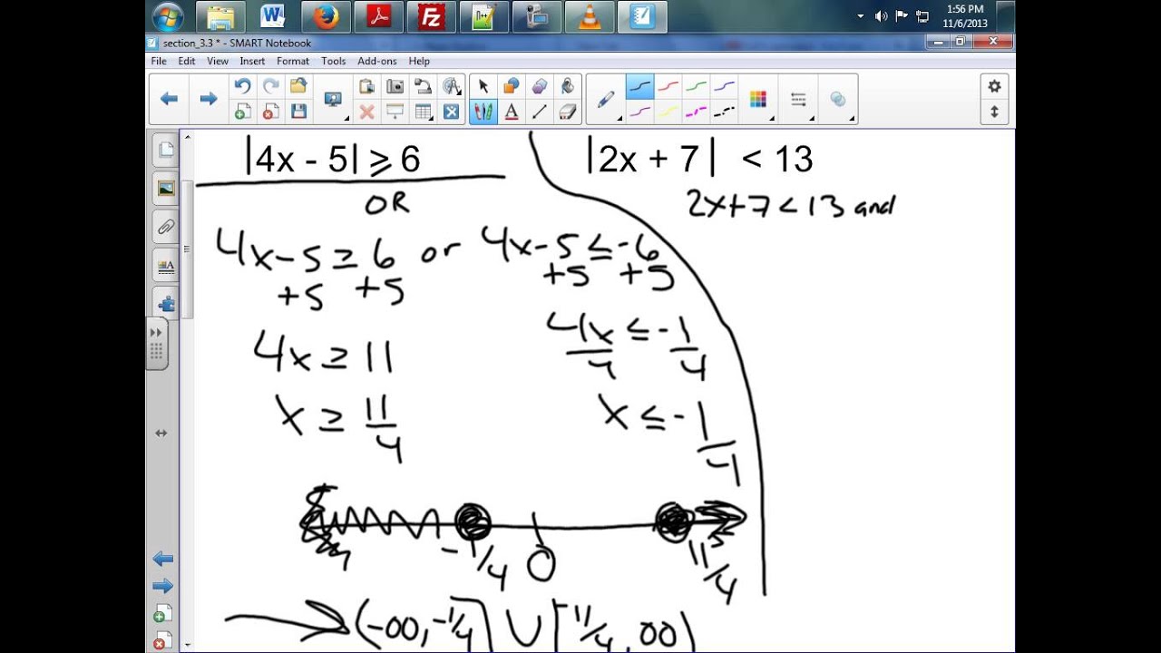Image resolution: width=1161 pixels, height=653 pixels.
Task: Select the Line tool
Action: pyautogui.click(x=540, y=112)
